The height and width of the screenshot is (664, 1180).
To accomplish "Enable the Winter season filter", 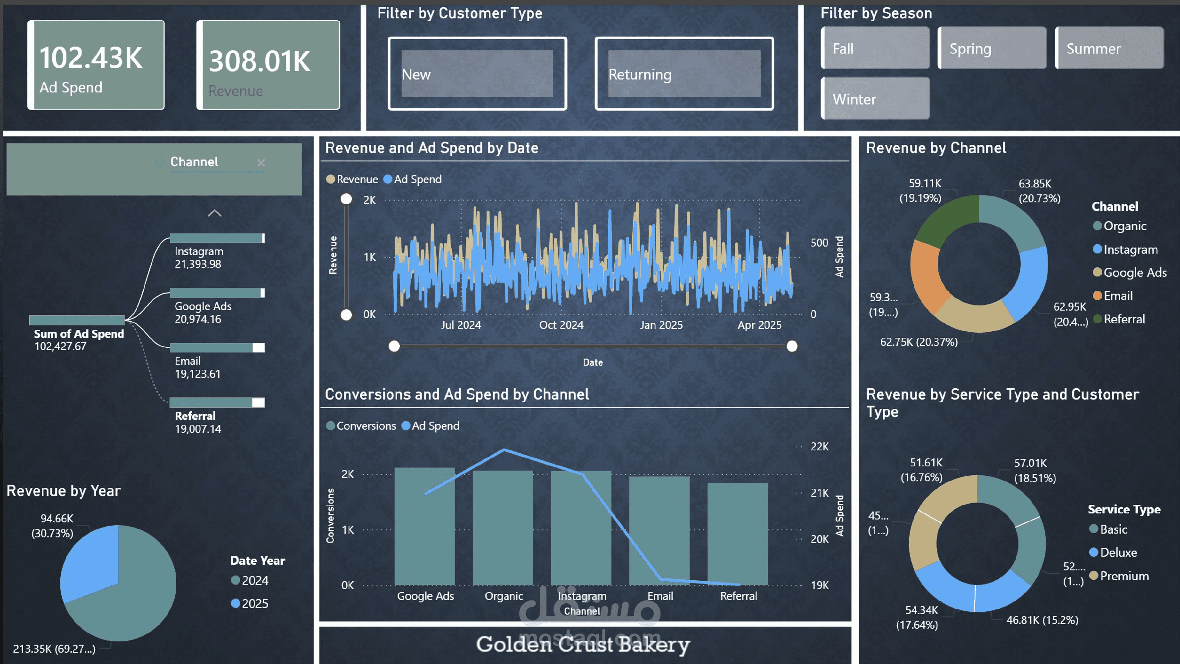I will pos(875,98).
